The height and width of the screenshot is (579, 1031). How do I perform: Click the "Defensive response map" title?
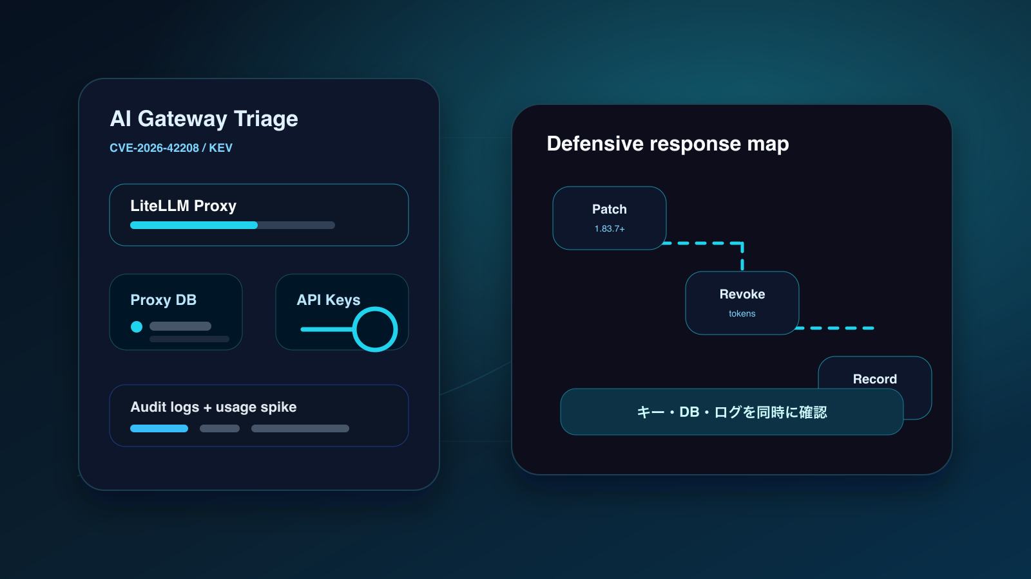tap(668, 143)
